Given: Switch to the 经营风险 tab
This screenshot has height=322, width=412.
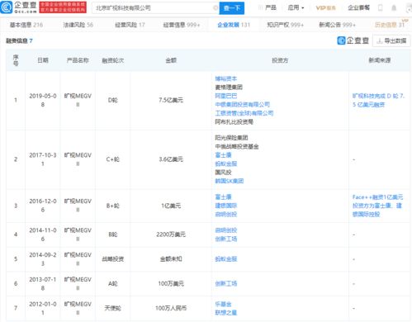Looking at the screenshot, I should point(130,25).
